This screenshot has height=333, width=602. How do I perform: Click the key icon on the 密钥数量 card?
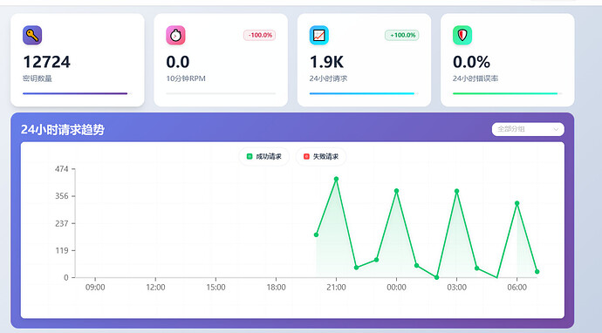click(x=32, y=35)
